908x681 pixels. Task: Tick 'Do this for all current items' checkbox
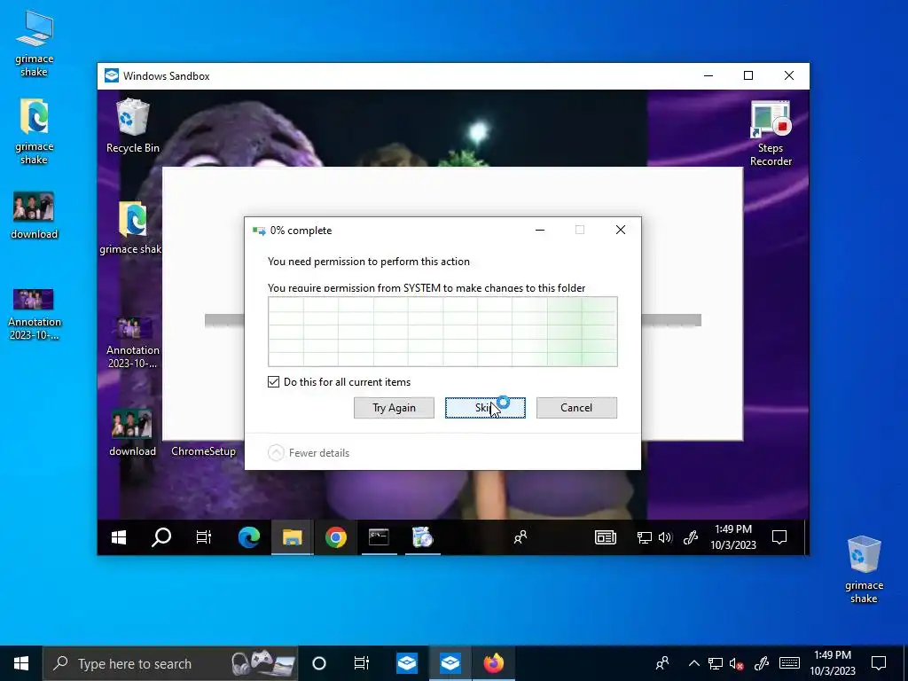(273, 381)
